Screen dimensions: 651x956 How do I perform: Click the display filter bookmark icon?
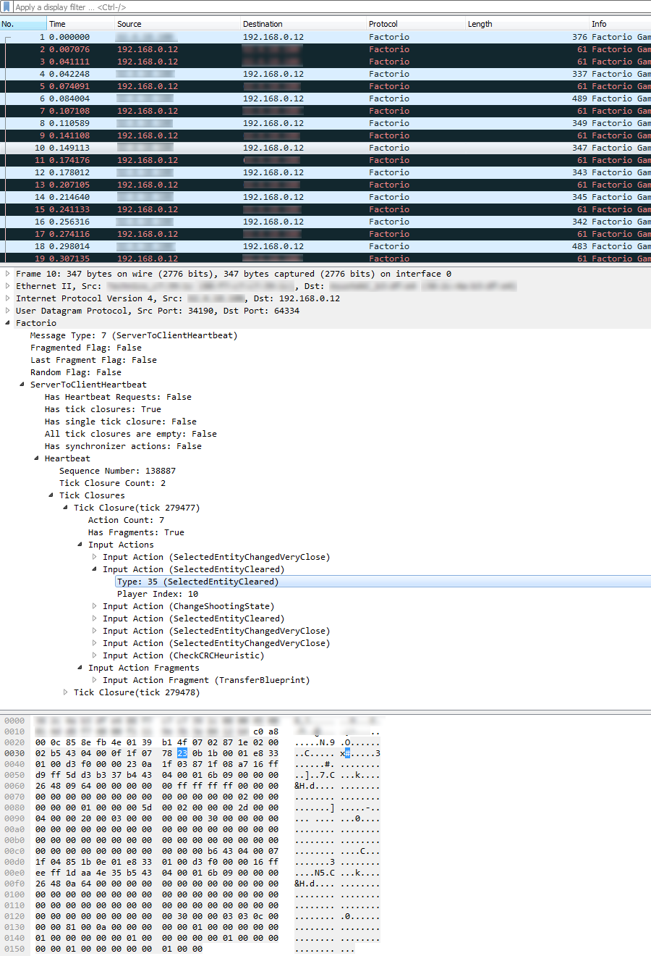[x=7, y=7]
